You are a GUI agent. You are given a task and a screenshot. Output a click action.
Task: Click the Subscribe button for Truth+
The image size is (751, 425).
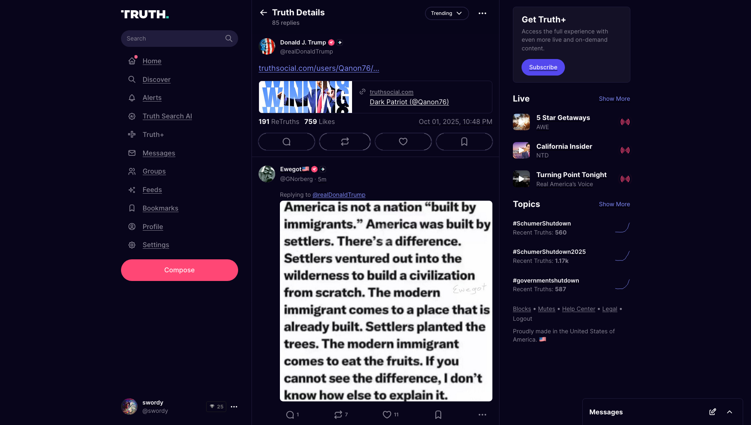point(543,67)
